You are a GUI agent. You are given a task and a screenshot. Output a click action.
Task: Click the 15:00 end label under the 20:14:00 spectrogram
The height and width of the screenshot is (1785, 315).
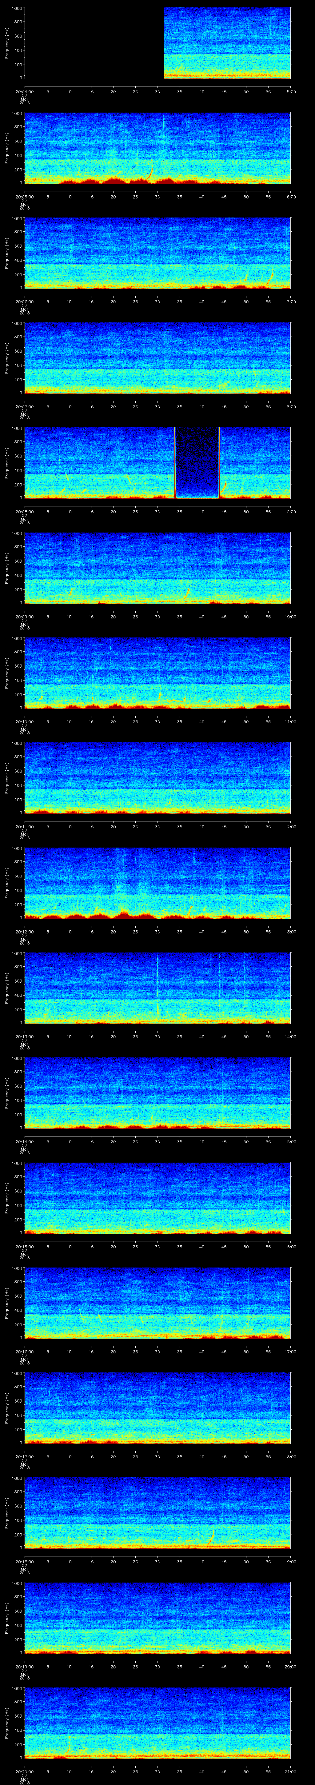pyautogui.click(x=290, y=1141)
